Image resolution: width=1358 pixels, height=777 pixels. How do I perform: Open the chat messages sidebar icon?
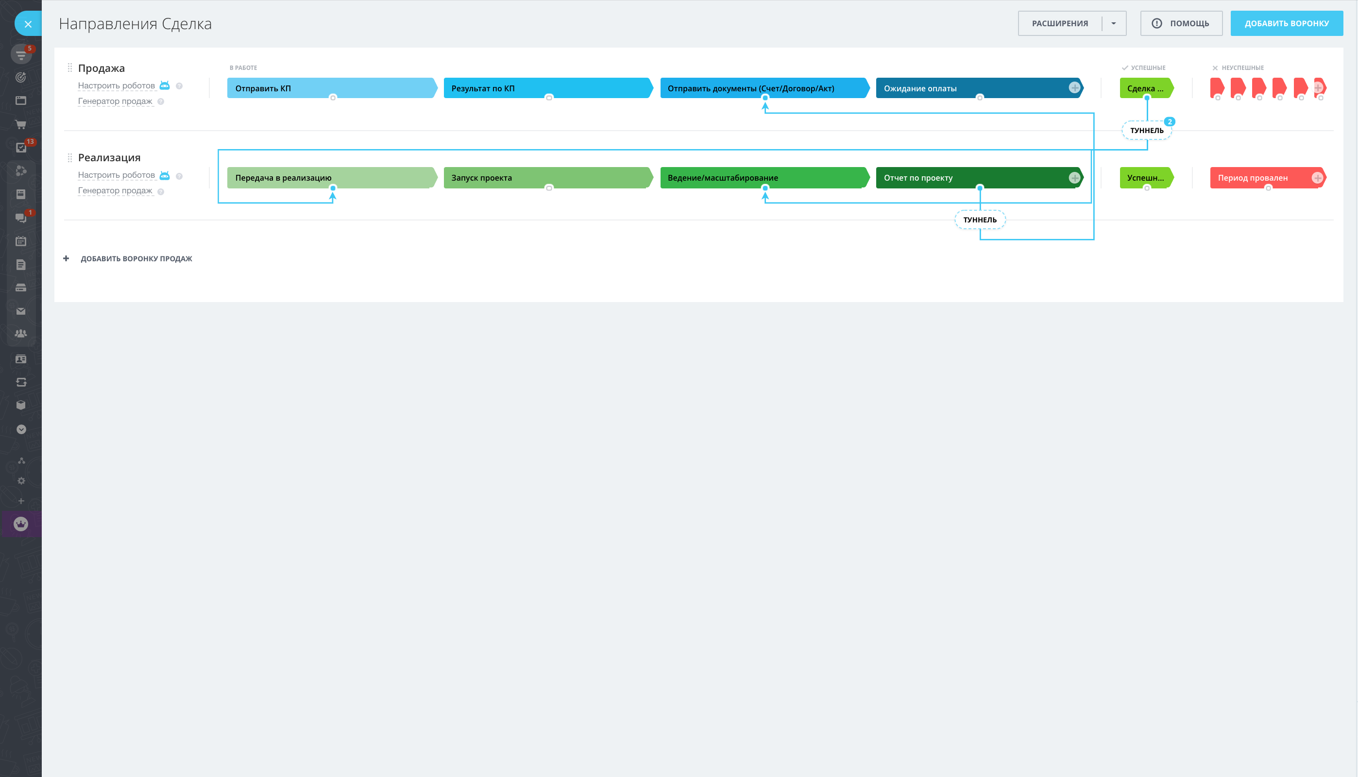click(x=21, y=218)
